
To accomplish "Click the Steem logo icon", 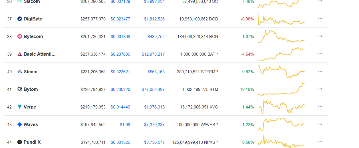I will tap(20, 72).
